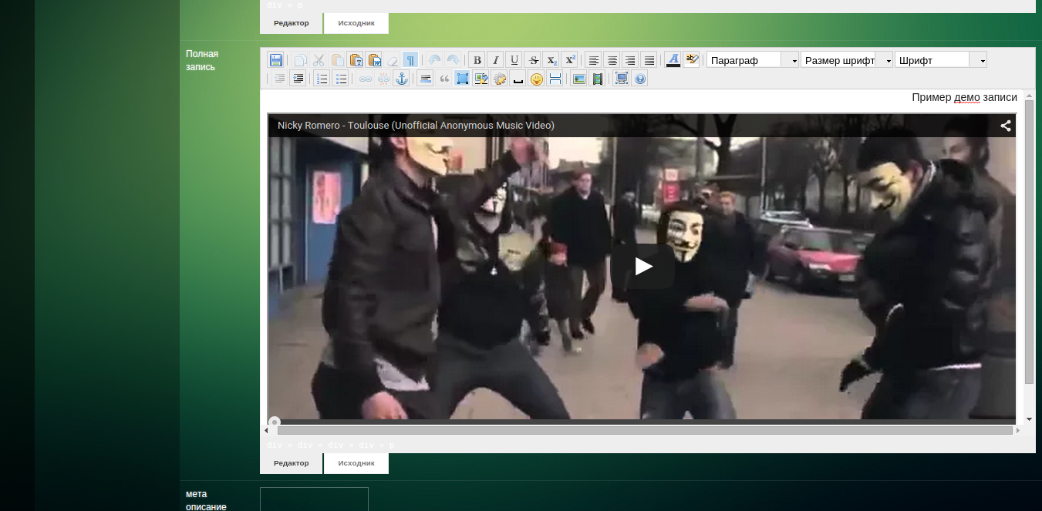Screen dimensions: 1042x511
Task: Click the scroll right arrow of editor
Action: pos(1019,430)
